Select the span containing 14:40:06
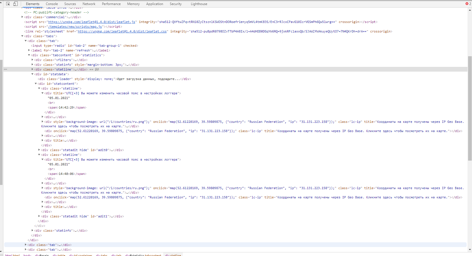Screen dimensions: 472x256 point(67,174)
